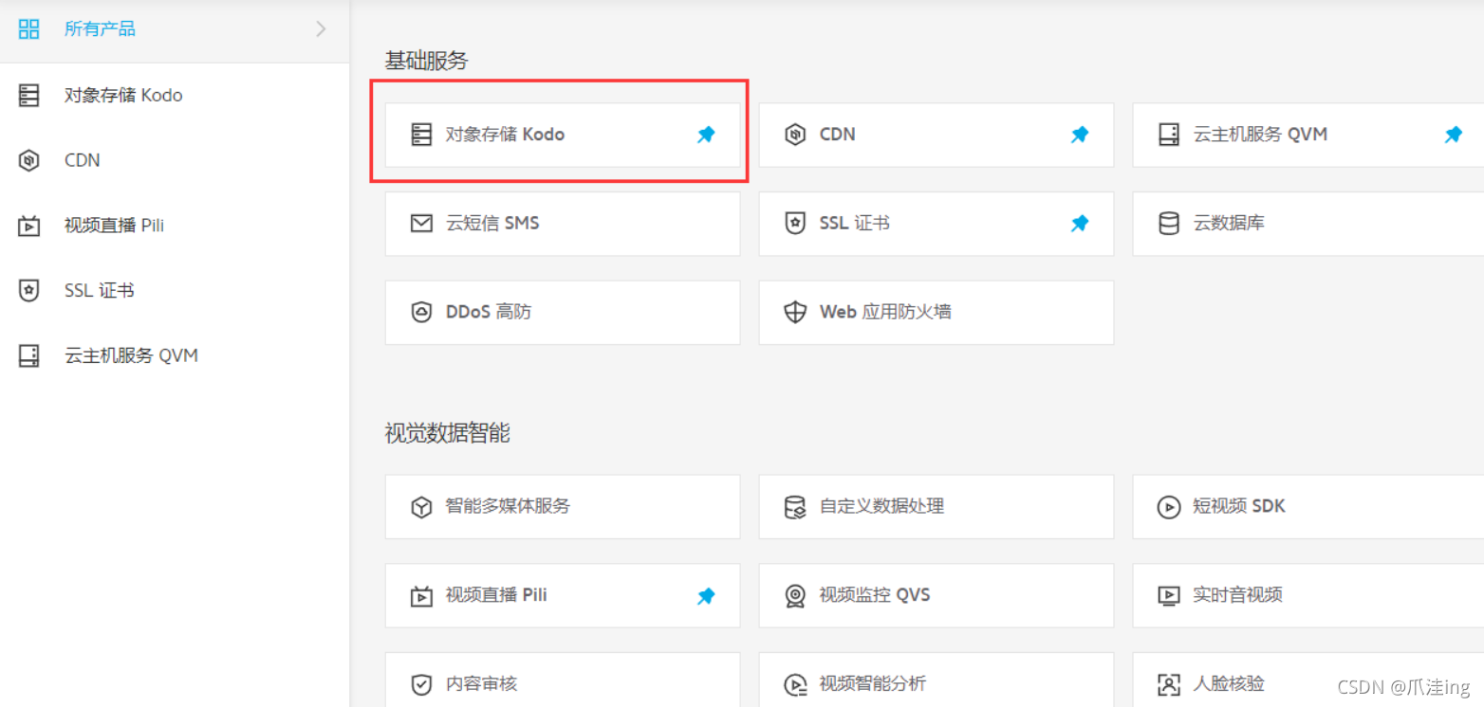1484x707 pixels.
Task: Toggle the pin on SSL 证书 card
Action: point(1080,224)
